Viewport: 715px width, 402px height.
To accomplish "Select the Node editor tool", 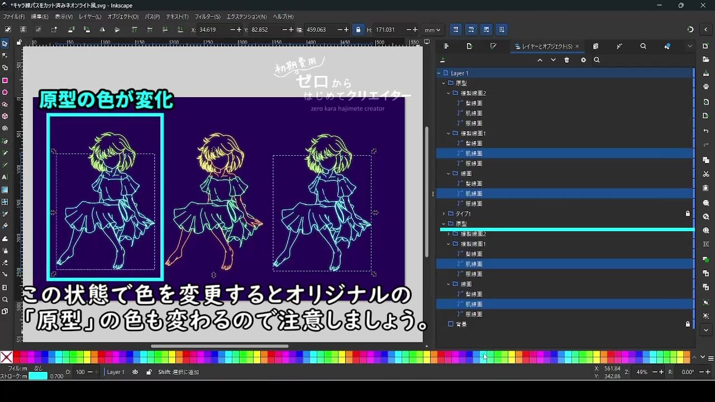I will point(6,54).
